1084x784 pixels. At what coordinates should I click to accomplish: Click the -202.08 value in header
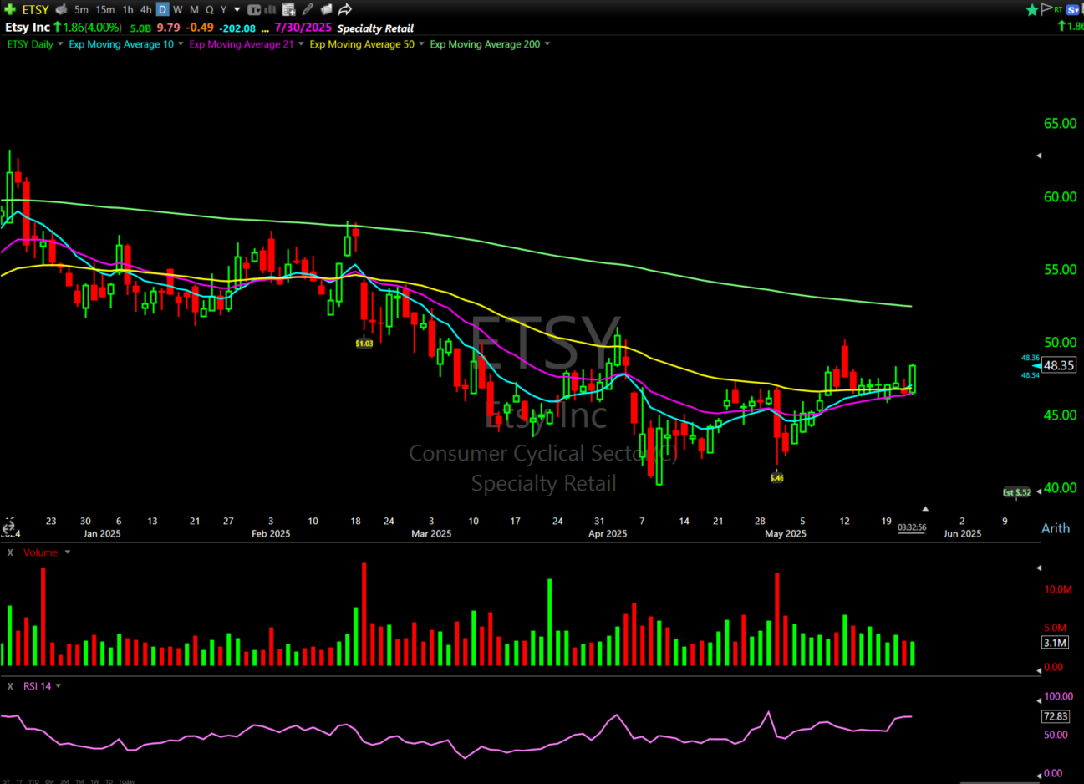pos(237,28)
